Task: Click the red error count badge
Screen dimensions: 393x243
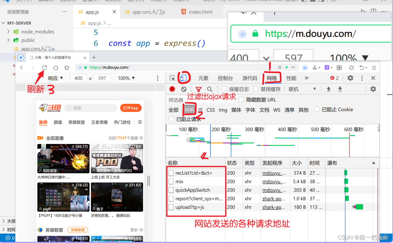Action: [x=334, y=78]
